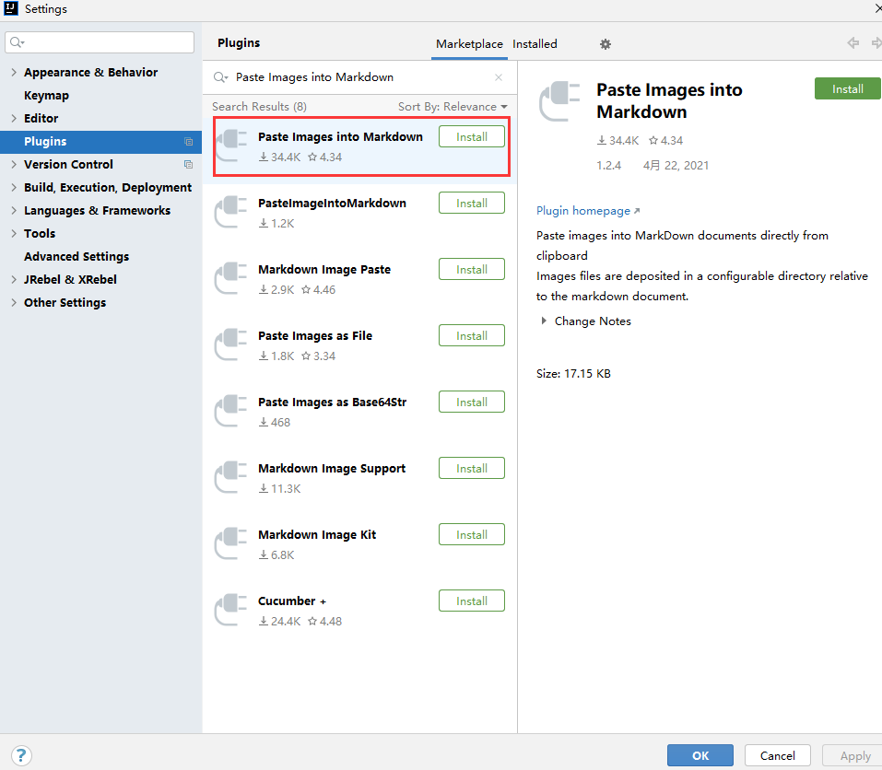Click the Paste Images as Base64Str plugin icon
Screen dimensions: 882x770
(x=230, y=411)
